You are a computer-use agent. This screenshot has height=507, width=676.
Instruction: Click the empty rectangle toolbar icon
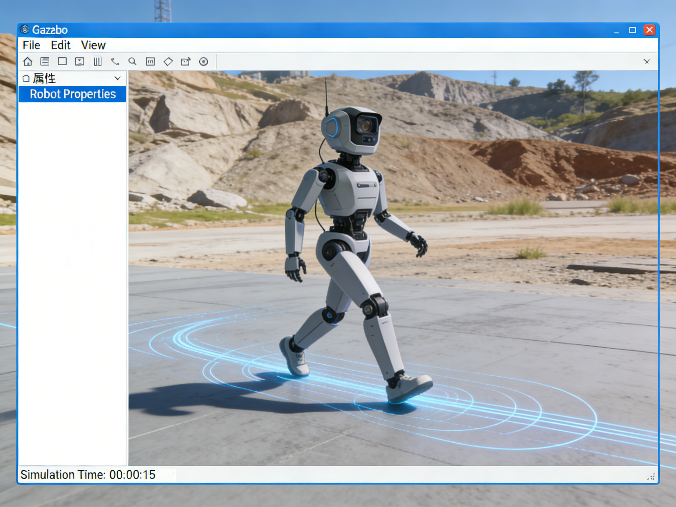tap(62, 61)
